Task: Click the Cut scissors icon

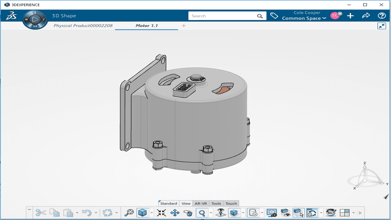Action: (x=41, y=213)
